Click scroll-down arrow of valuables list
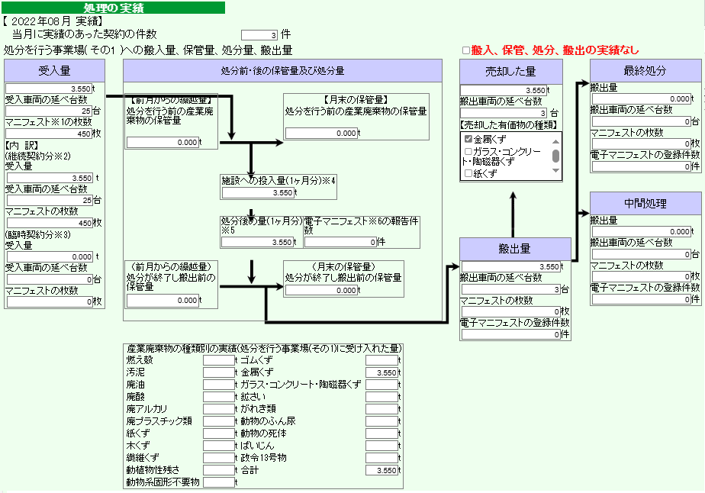 tap(555, 171)
